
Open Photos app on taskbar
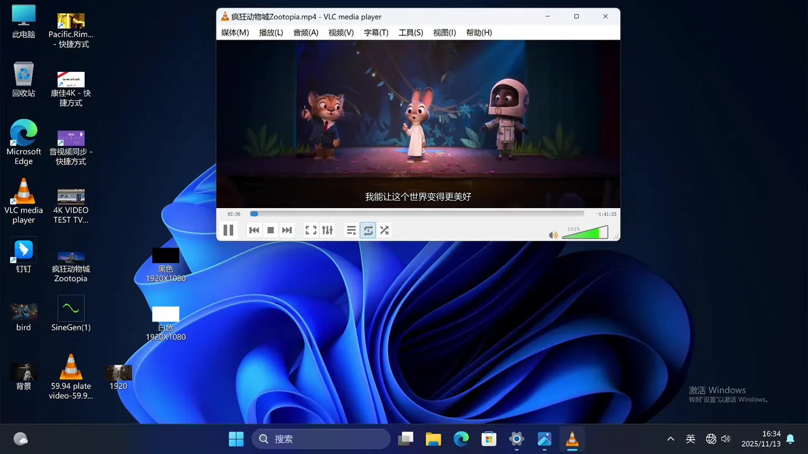coord(544,439)
